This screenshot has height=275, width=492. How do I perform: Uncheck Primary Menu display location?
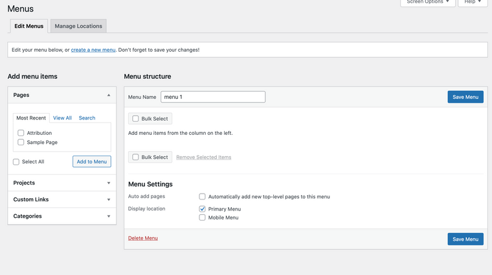203,209
